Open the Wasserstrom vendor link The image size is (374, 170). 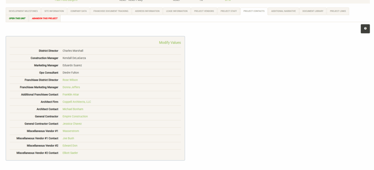coord(70,131)
